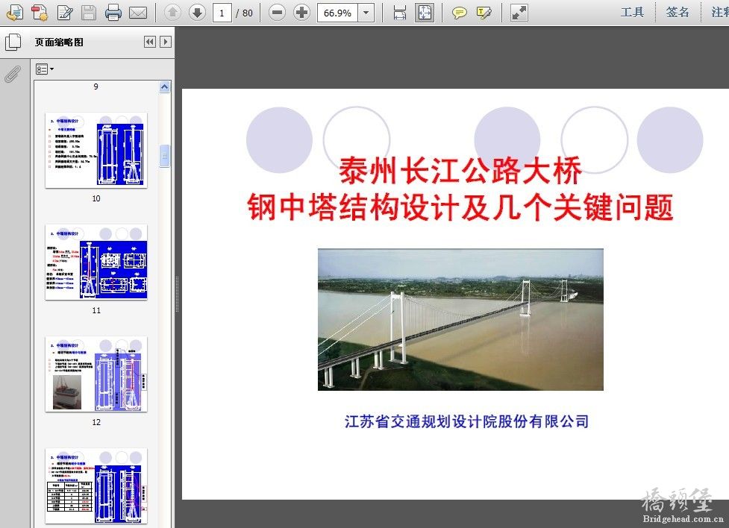This screenshot has height=528, width=729.
Task: Click the text 江苏省交通规划设计院股份有限公司
Action: (x=467, y=421)
